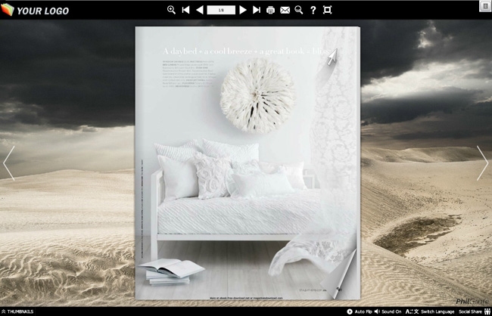Image resolution: width=492 pixels, height=316 pixels.
Task: Toggle Sound On setting
Action: point(388,311)
